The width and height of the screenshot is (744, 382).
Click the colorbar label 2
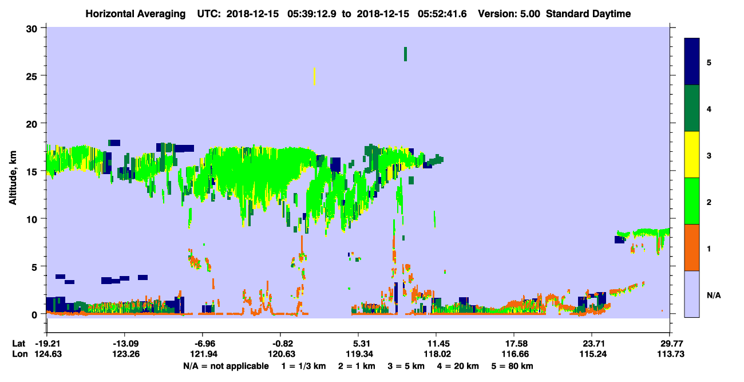click(x=709, y=202)
